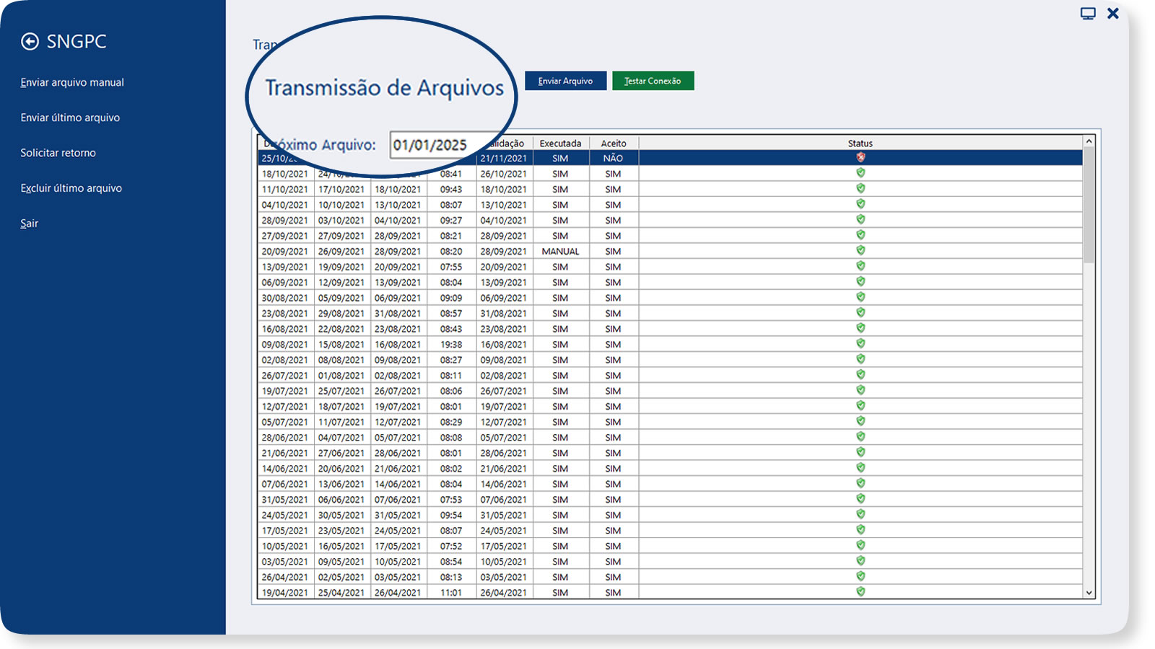Click status shield in row starting 28/06/2021
This screenshot has height=649, width=1155.
point(860,436)
